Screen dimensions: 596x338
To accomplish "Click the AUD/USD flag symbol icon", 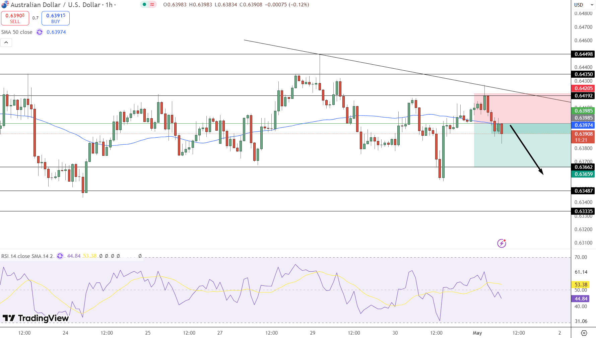I will point(5,5).
